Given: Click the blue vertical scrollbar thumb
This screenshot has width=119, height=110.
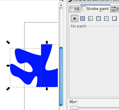Looking at the screenshot, I should (61, 76).
